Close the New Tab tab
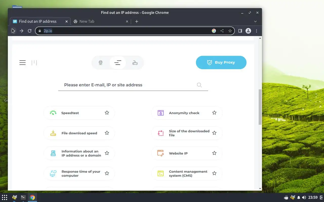 127,21
